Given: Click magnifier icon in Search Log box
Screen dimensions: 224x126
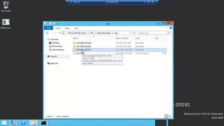Looking at the screenshot, I should coord(168,33).
